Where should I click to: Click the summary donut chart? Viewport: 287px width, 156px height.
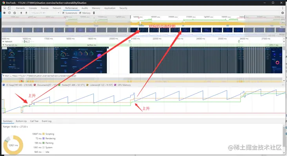click(13, 145)
